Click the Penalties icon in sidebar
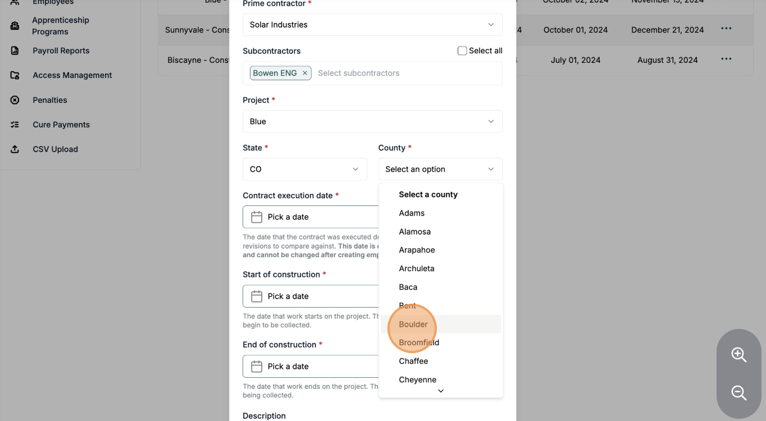 coord(15,100)
